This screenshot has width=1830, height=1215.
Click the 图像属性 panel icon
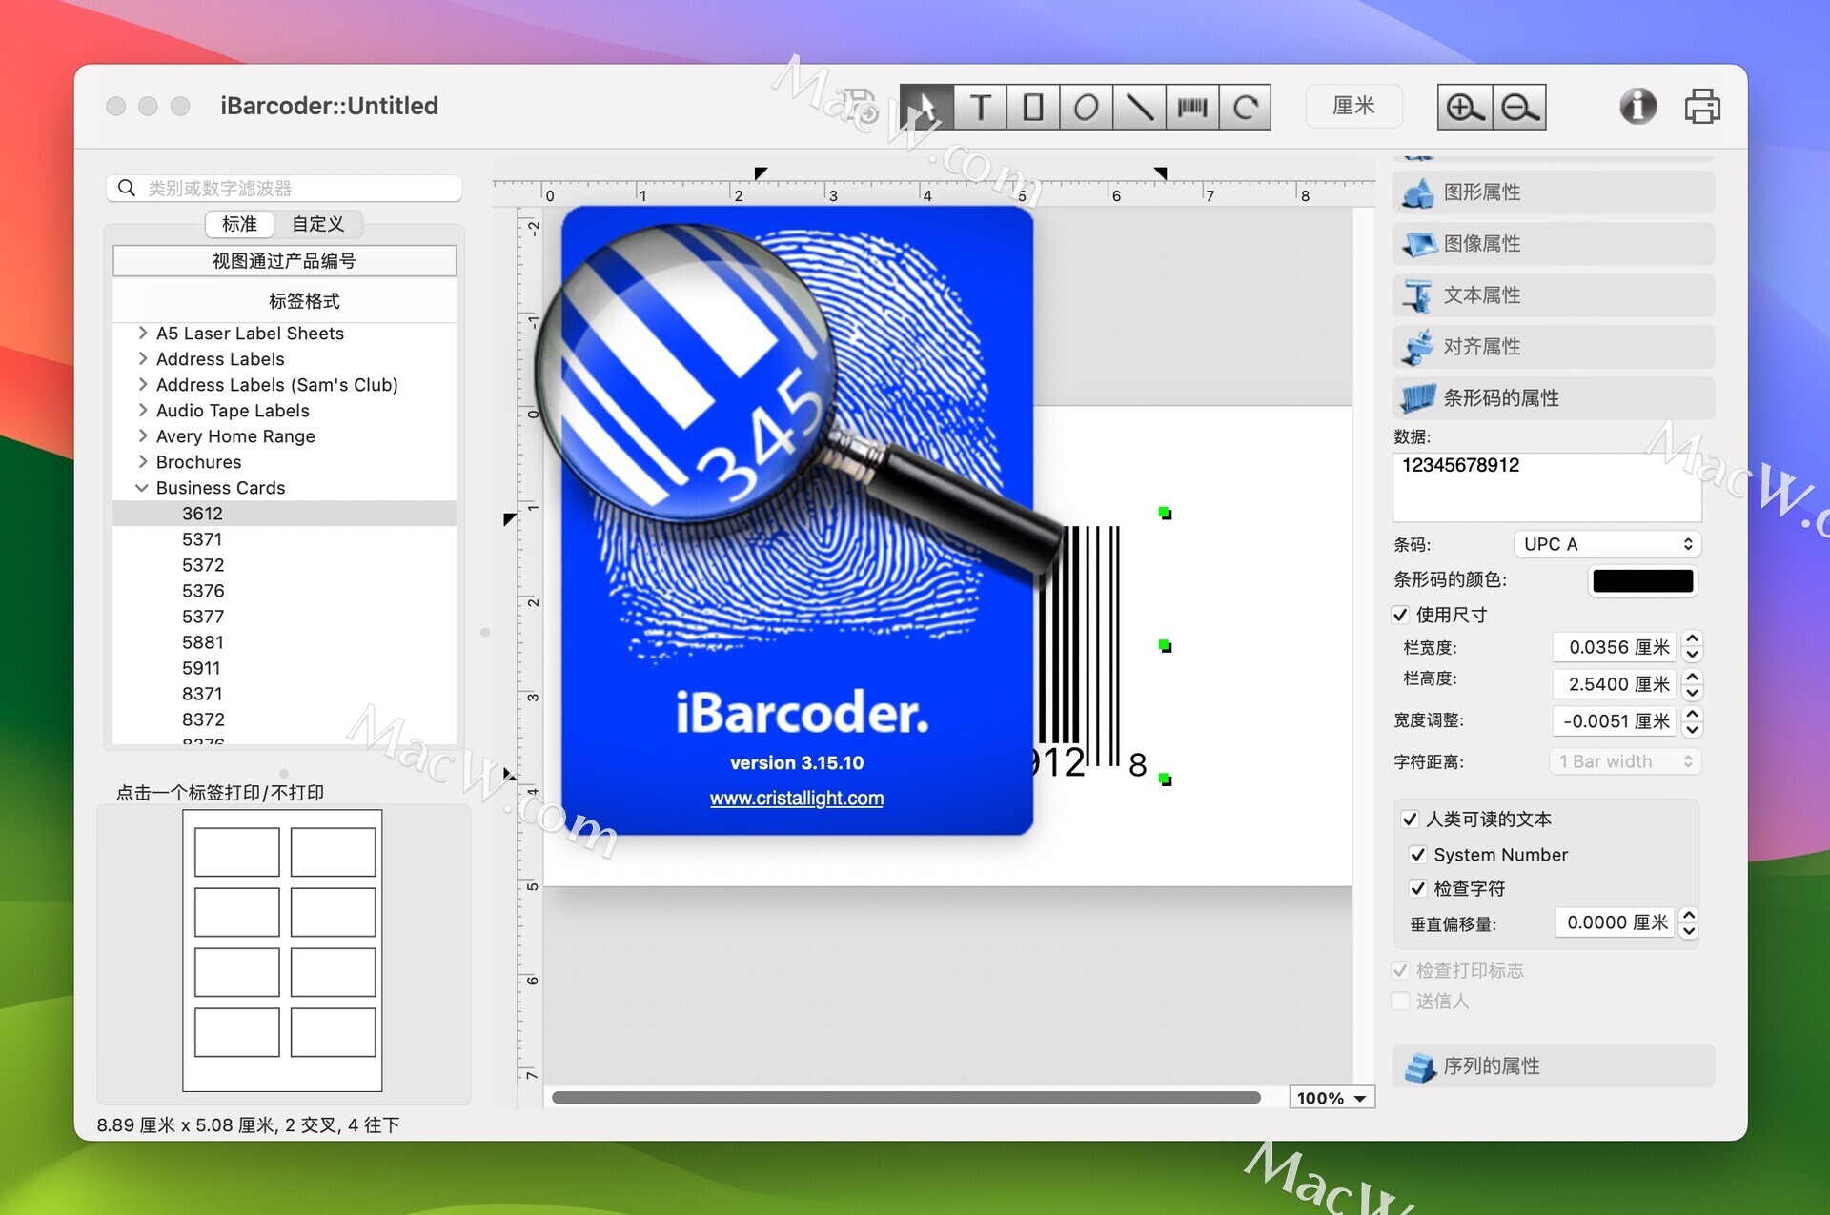click(x=1418, y=244)
